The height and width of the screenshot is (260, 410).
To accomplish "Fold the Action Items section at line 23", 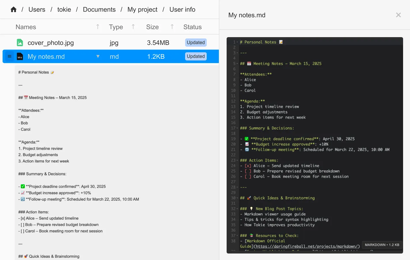I will tap(237, 160).
